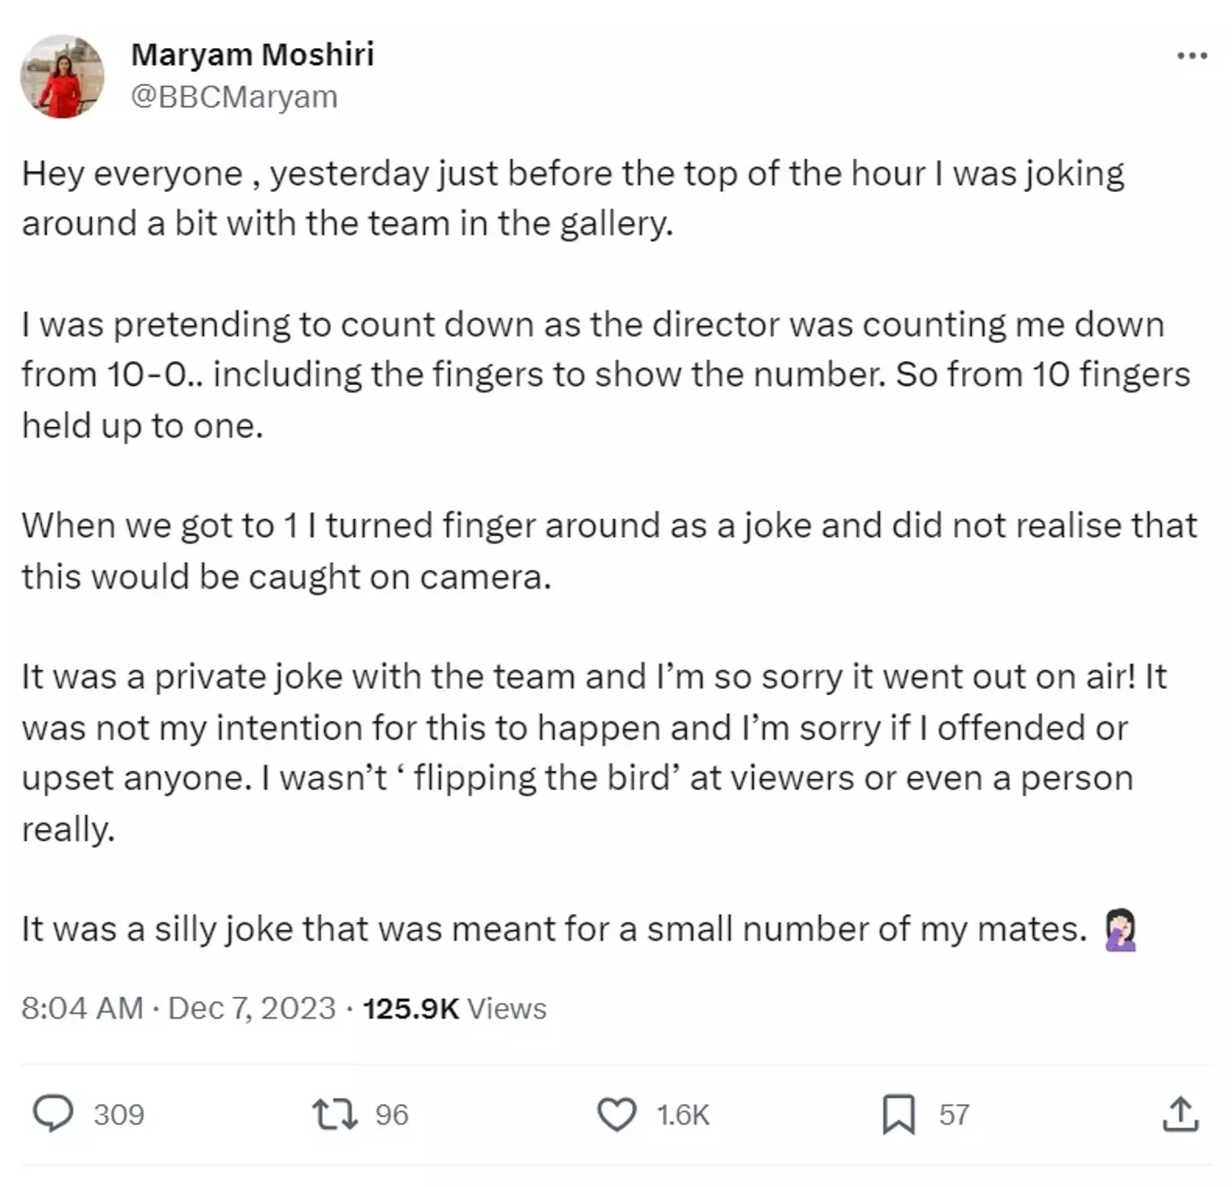Open the 125.9K Views analytics link

point(452,1008)
